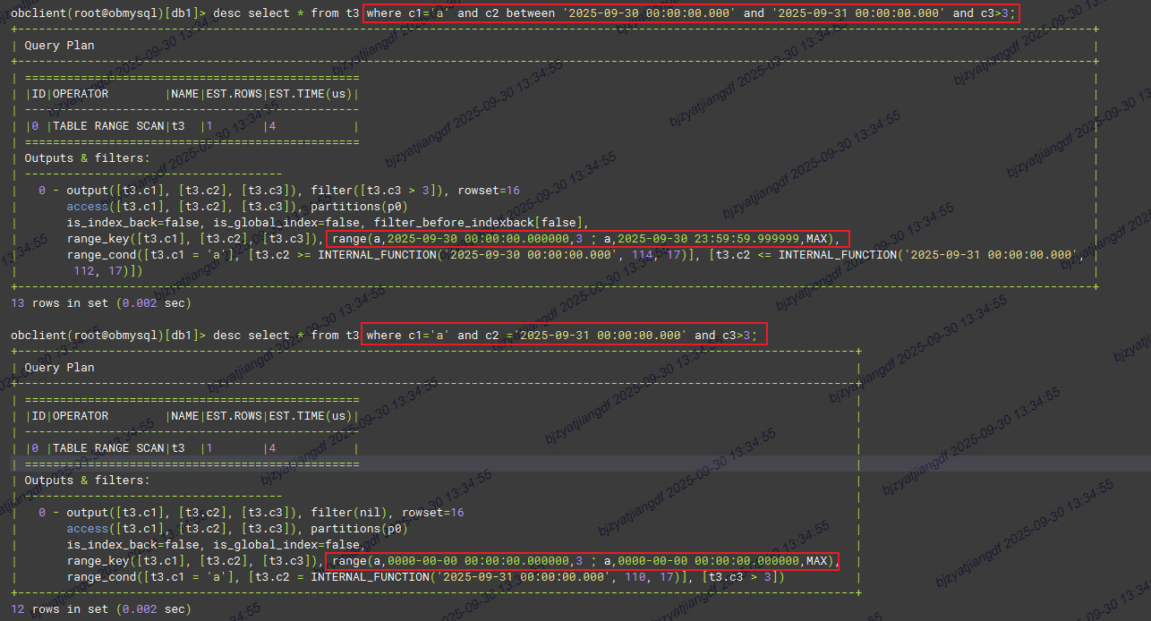Click the highlighted separator line in second plan
Viewport: 1151px width, 621px height.
click(192, 464)
